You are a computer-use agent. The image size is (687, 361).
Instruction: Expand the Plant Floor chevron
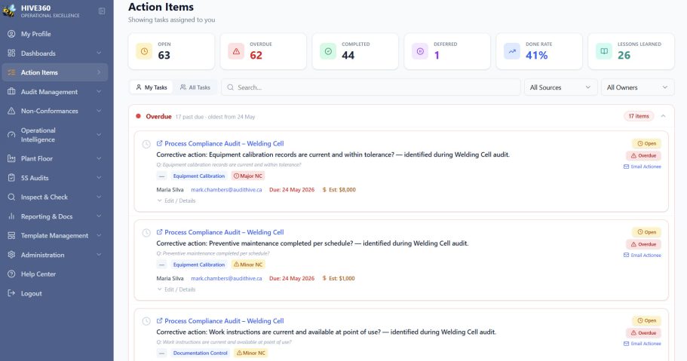[x=99, y=158]
